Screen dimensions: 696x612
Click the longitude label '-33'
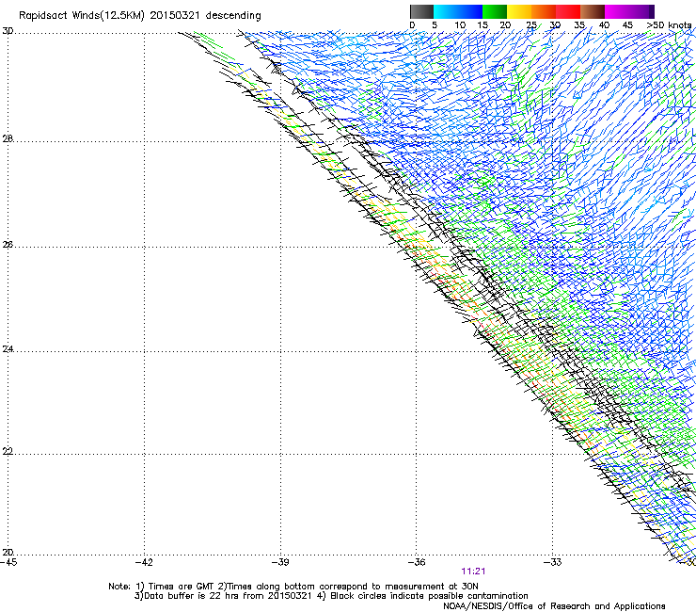tap(553, 562)
